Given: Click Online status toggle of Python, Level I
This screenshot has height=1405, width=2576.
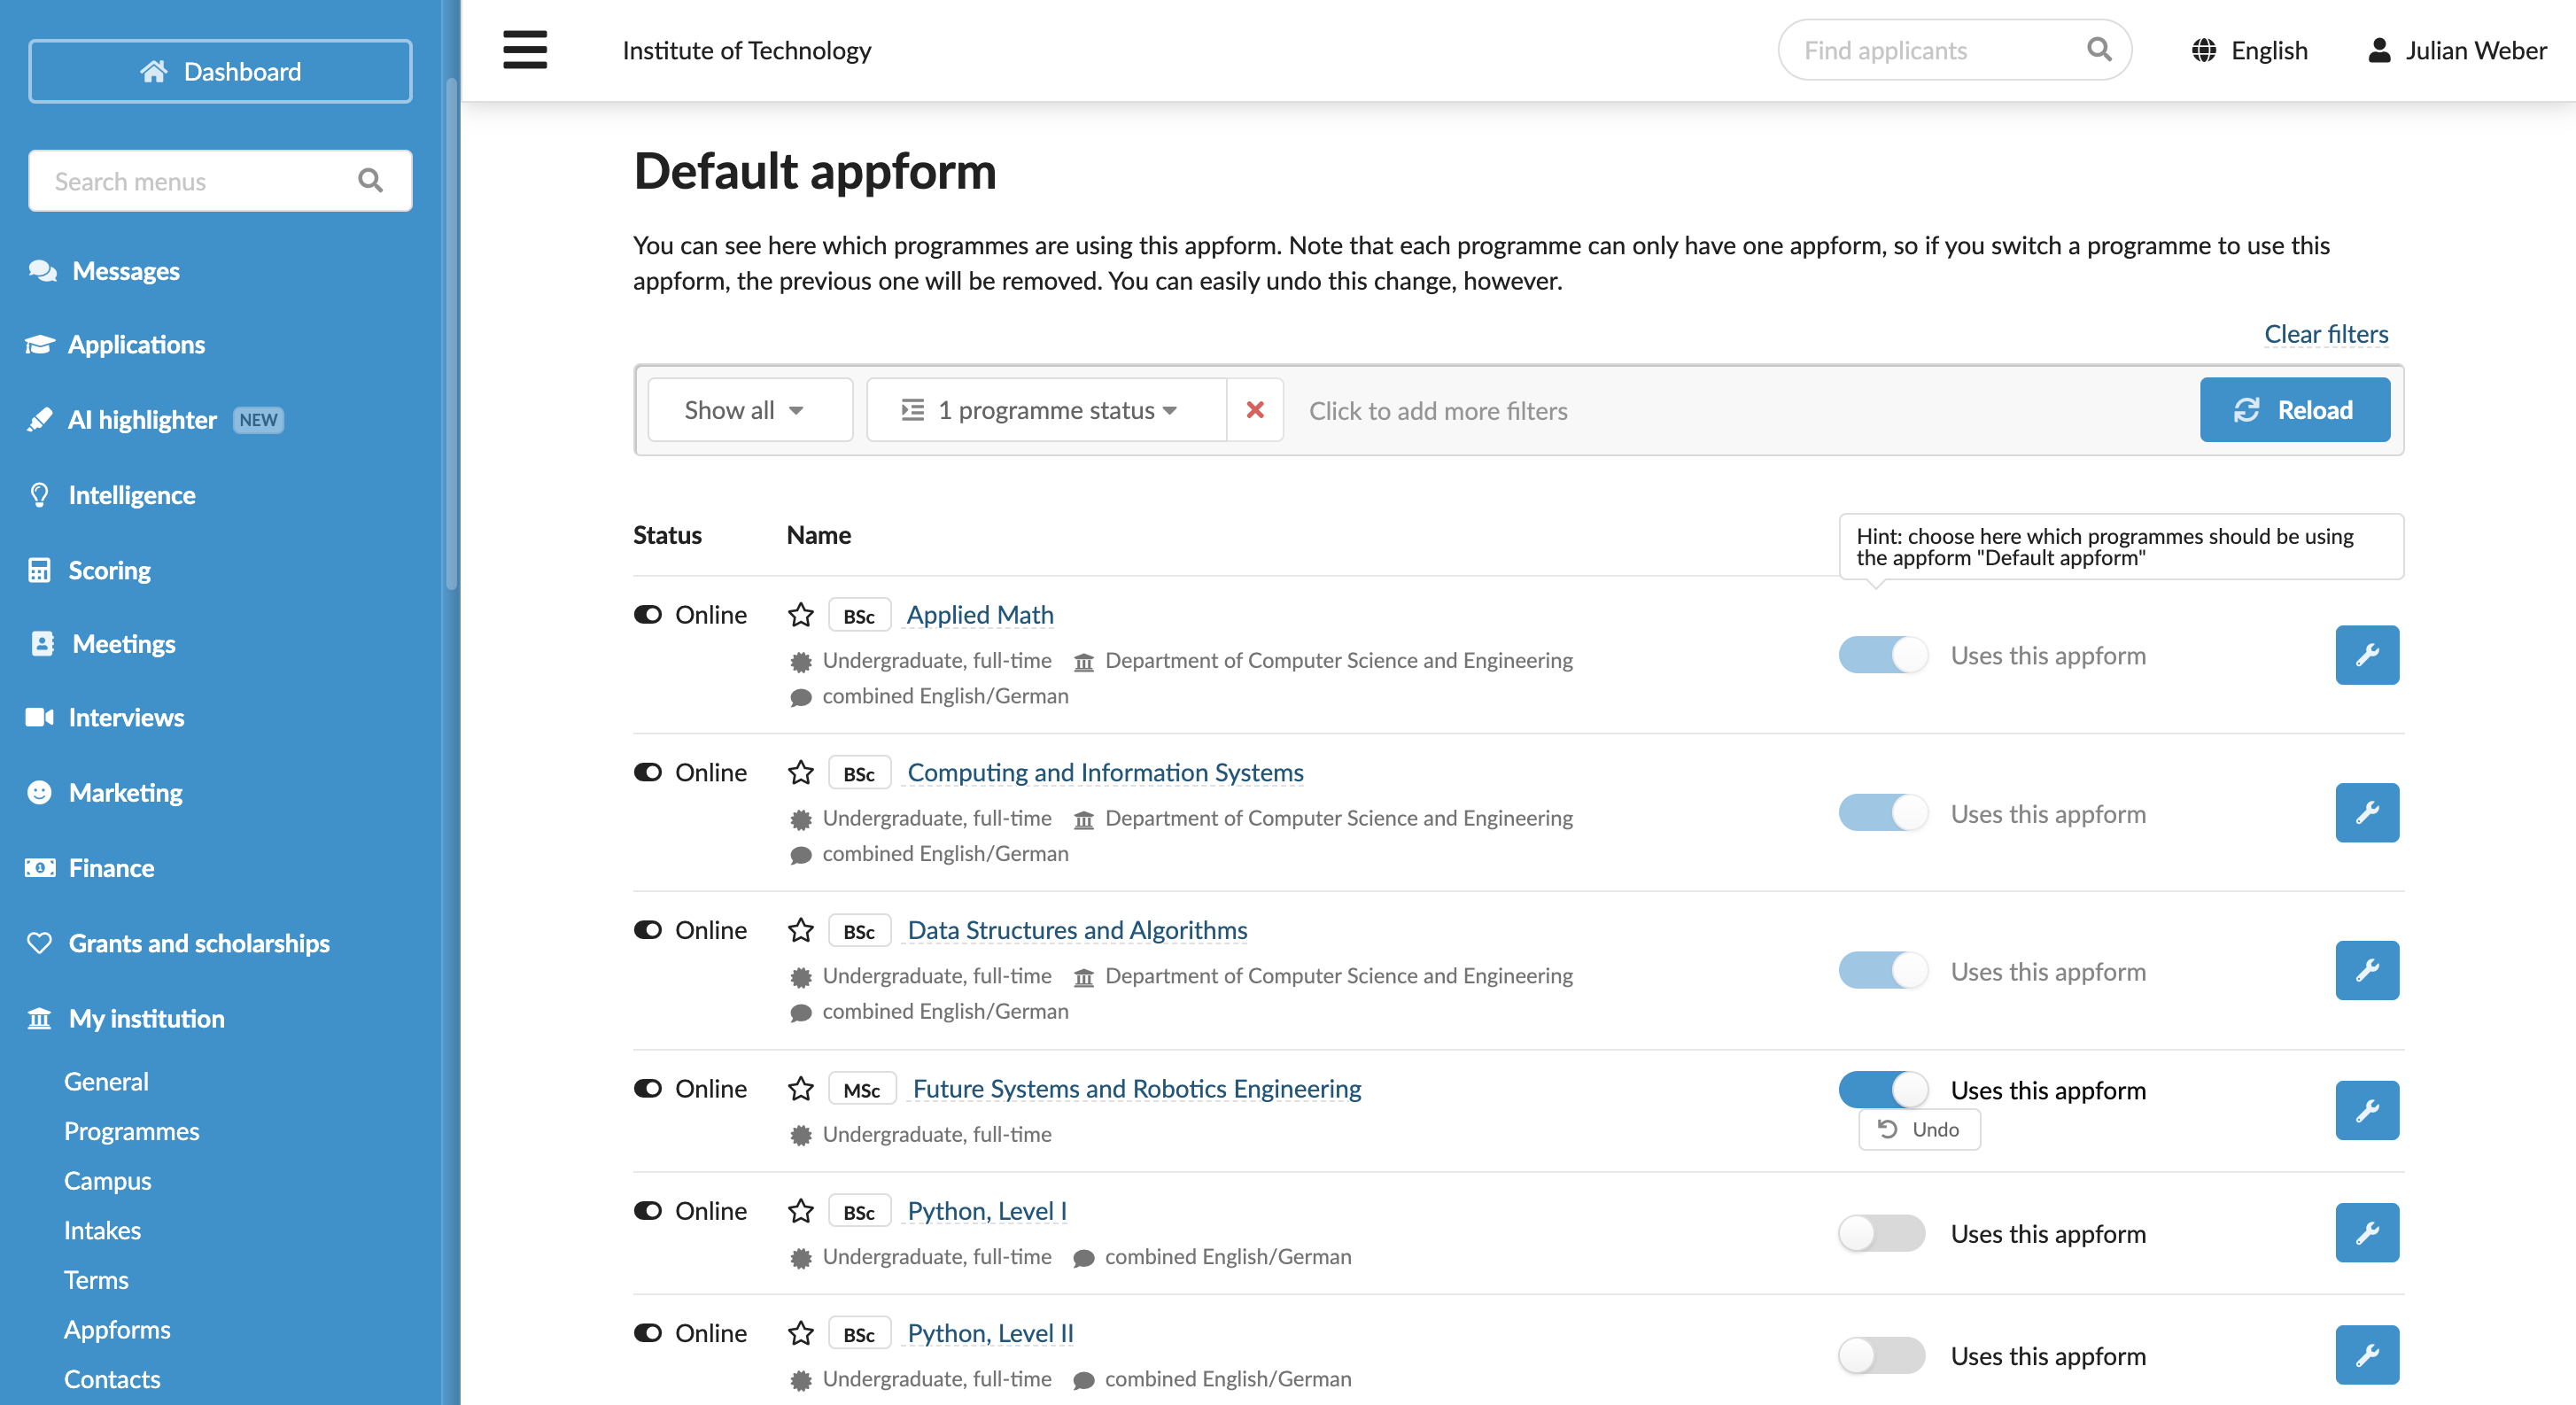Looking at the screenshot, I should point(648,1212).
